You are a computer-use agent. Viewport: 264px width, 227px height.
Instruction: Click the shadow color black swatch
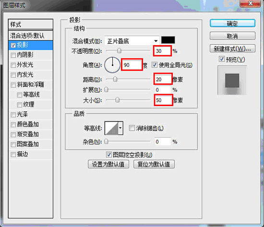point(168,40)
